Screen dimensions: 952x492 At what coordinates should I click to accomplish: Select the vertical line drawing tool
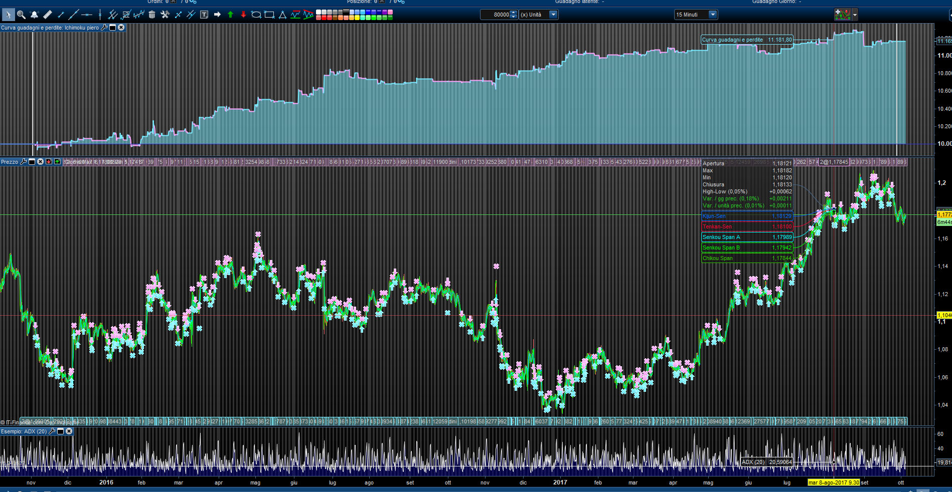coord(100,15)
